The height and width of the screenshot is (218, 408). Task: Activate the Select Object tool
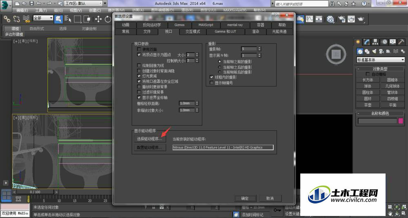(58, 19)
